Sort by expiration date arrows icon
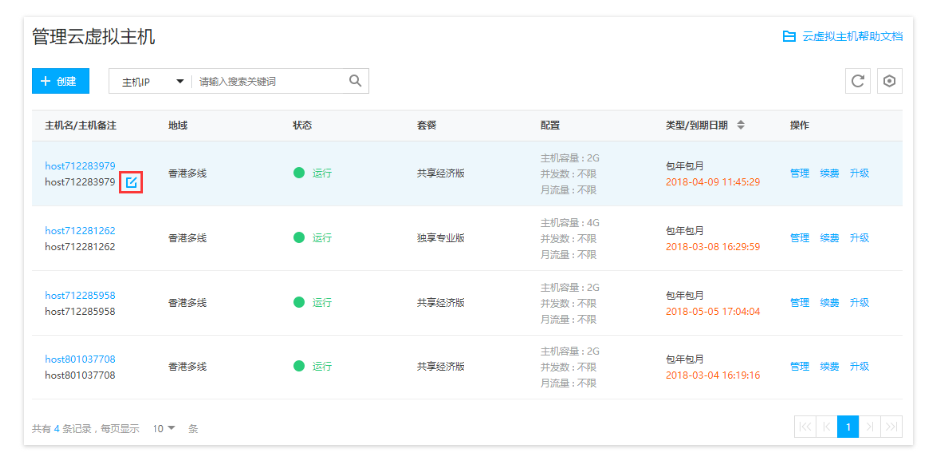 [741, 125]
